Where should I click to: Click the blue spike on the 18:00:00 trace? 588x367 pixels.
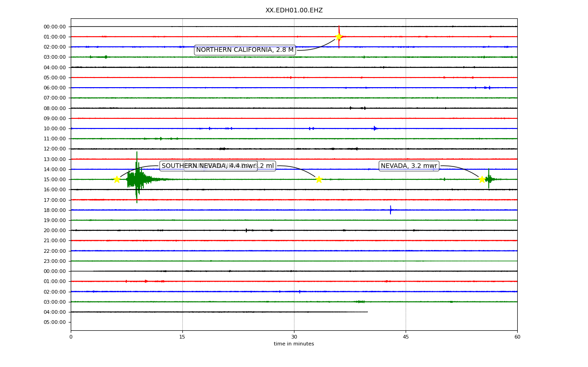point(390,210)
